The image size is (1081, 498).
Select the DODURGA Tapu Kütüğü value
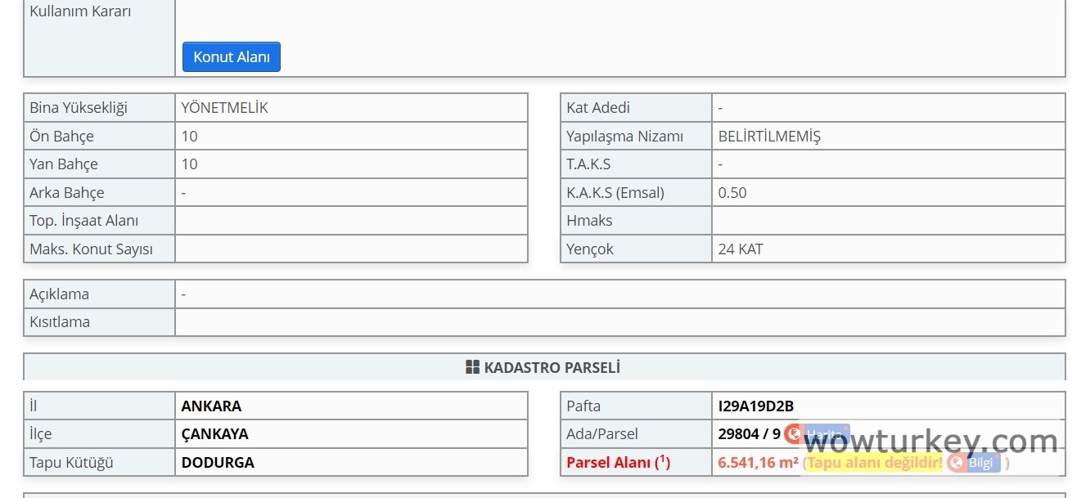pos(218,463)
